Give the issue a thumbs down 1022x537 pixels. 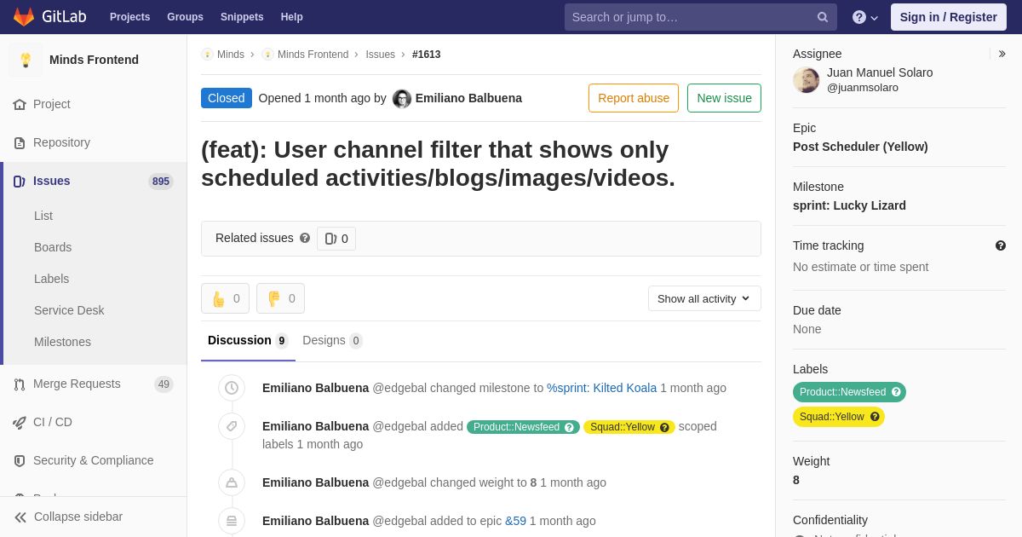280,298
